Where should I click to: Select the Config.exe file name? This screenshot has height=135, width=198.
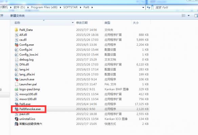point(26,45)
